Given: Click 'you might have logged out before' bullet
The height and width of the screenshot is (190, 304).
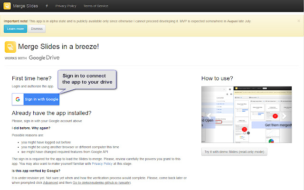Looking at the screenshot, I should 46,142.
